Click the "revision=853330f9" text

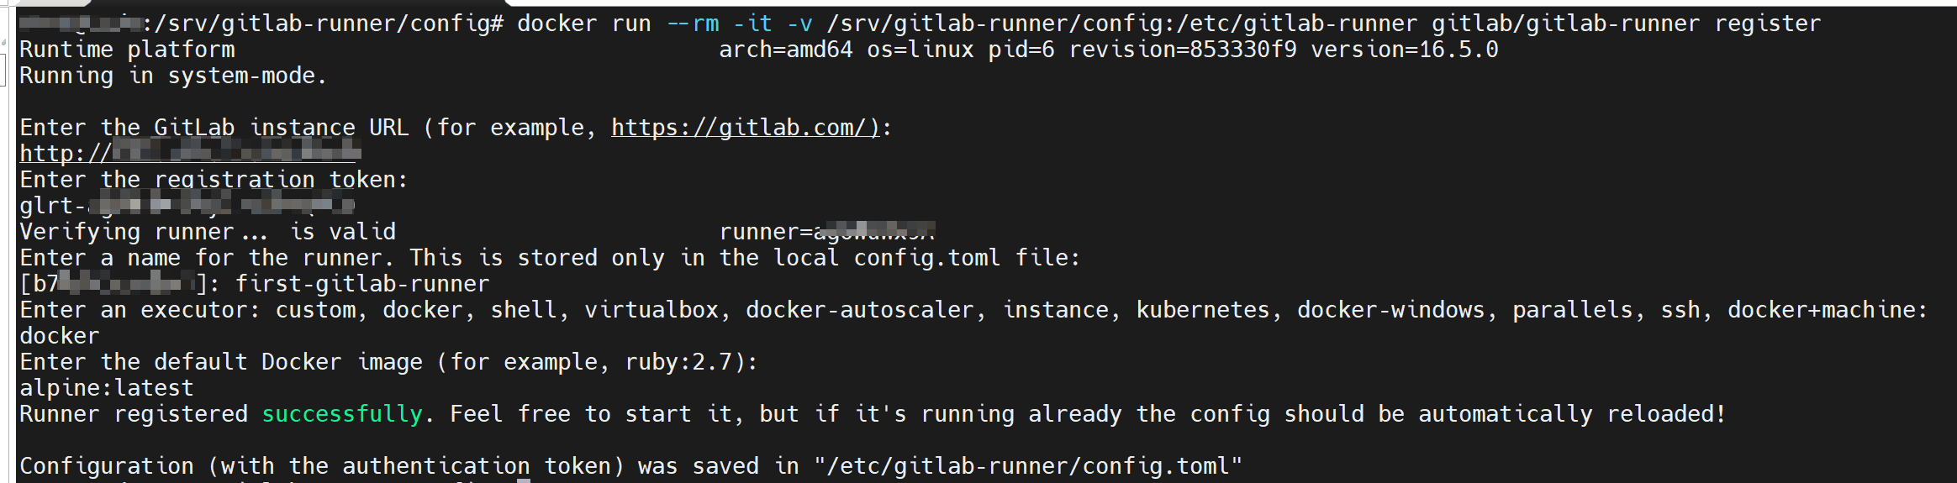click(x=1182, y=50)
